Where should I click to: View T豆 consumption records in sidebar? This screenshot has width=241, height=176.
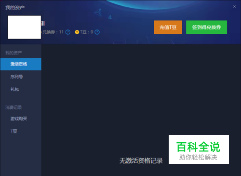(x=21, y=131)
